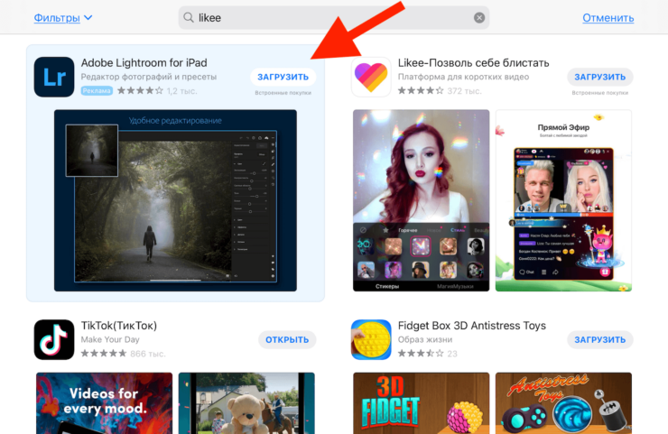Download Adobe Lightroom for iPad
This screenshot has width=668, height=434.
coord(283,77)
